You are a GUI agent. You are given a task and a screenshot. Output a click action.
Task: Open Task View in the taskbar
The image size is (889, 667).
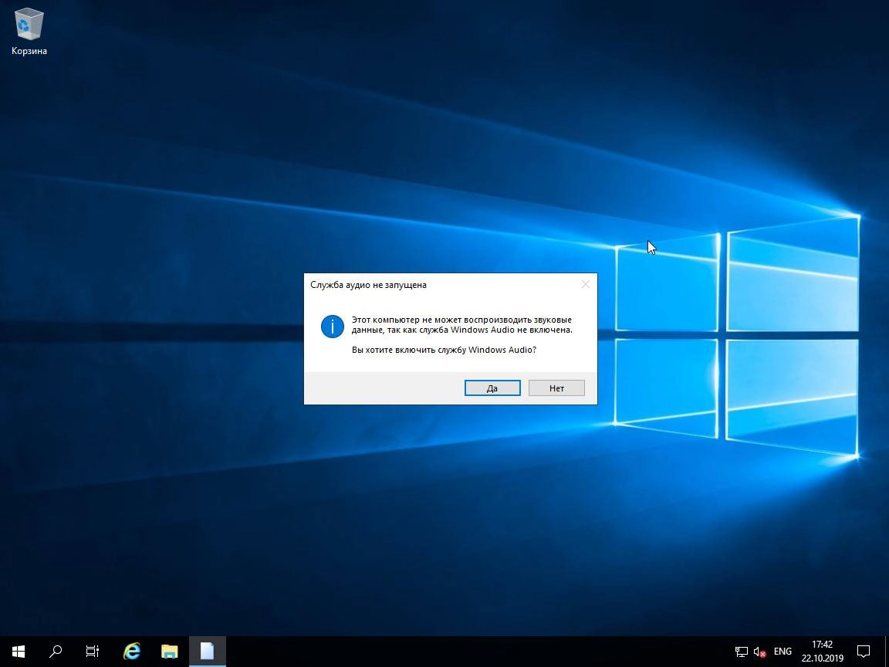pyautogui.click(x=92, y=651)
